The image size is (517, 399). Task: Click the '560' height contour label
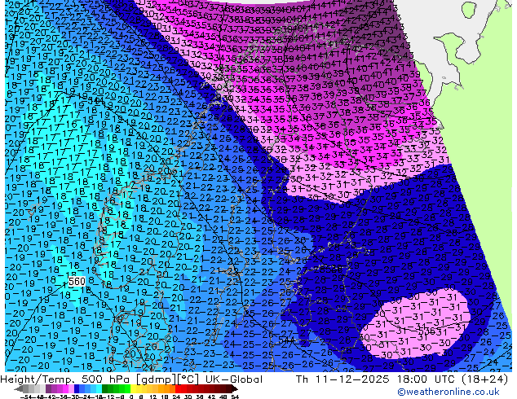click(x=77, y=282)
